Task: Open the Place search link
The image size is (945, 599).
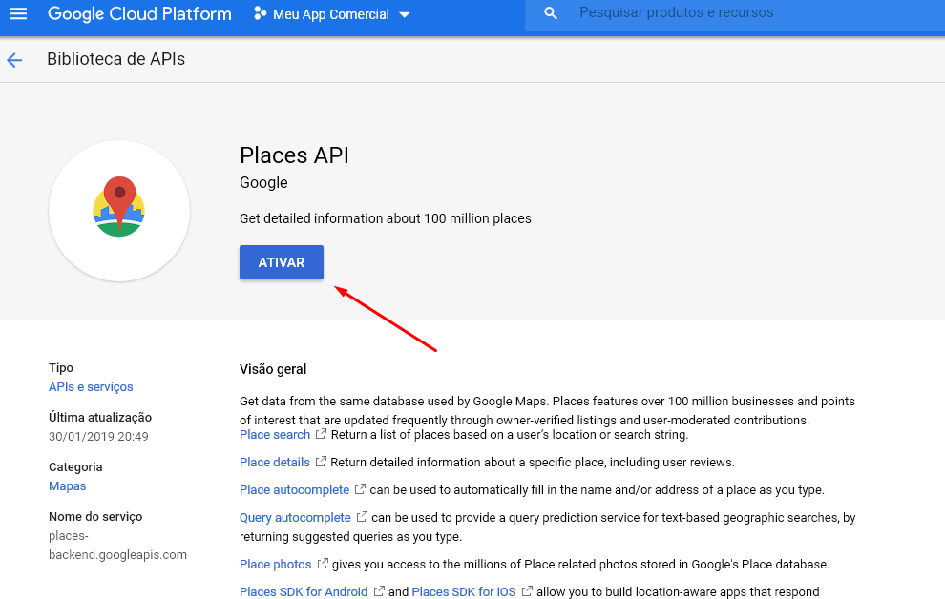Action: 275,435
